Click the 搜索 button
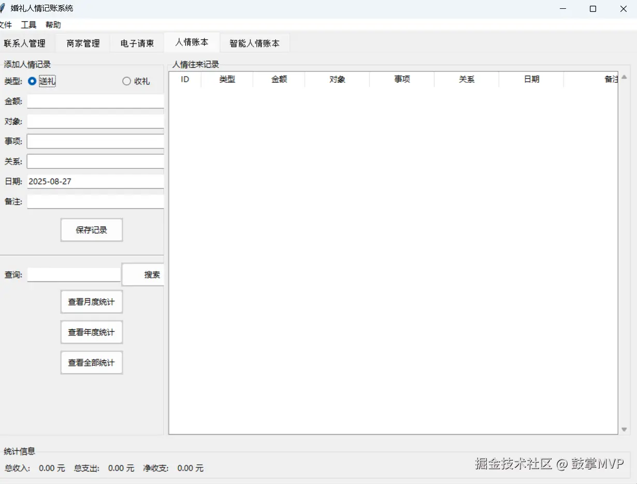637x484 pixels. [x=143, y=274]
